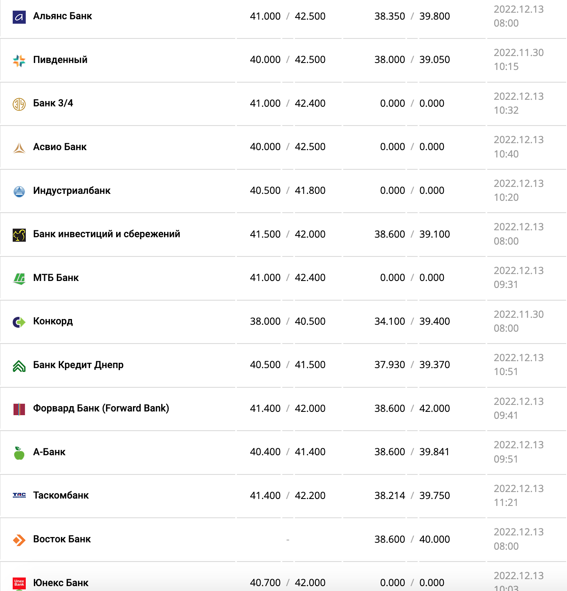Open Форвард Банк (Forward Bank) link
Viewport: 567px width, 591px height.
(101, 408)
